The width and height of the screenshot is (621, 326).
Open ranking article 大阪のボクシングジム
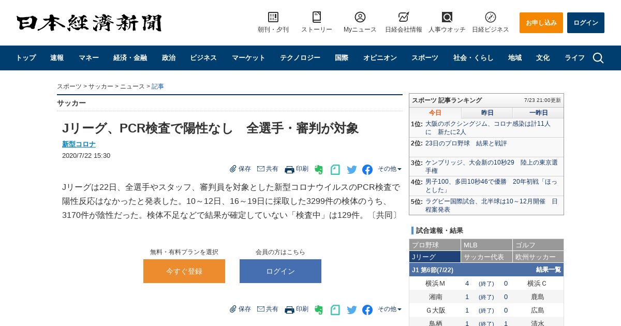(488, 128)
